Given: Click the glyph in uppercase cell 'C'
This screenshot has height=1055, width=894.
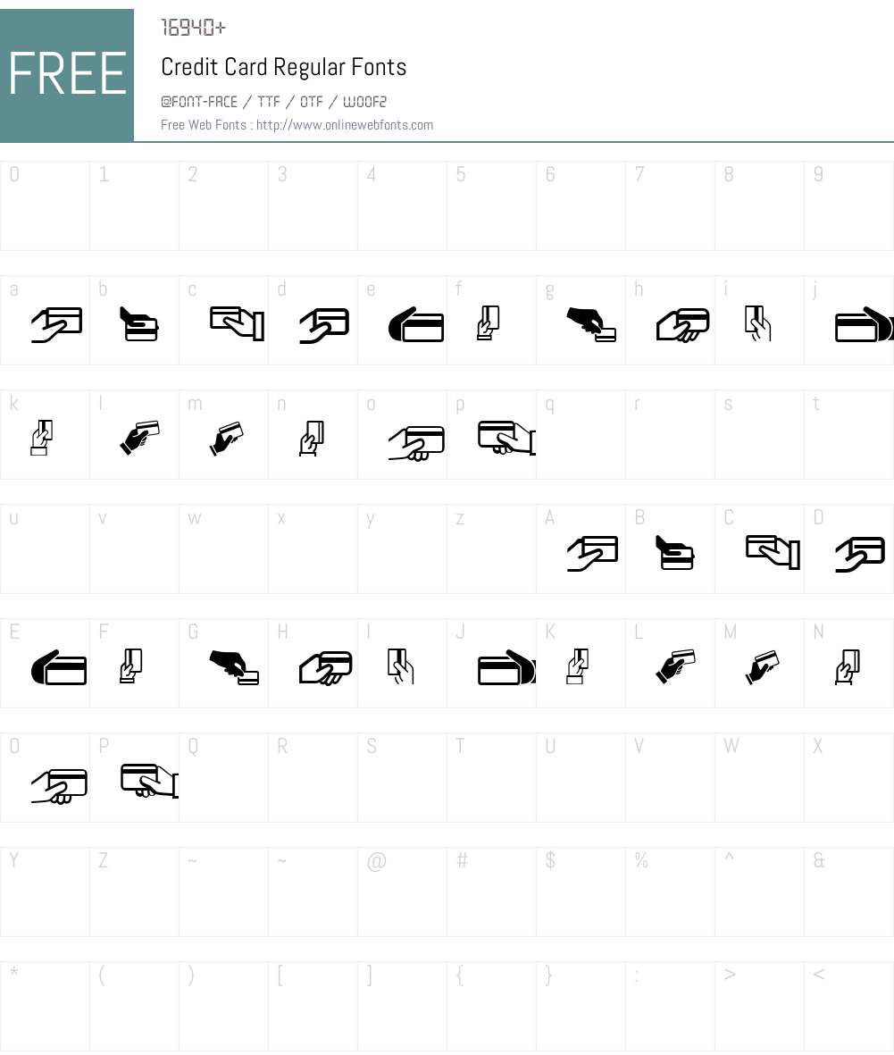Looking at the screenshot, I should pos(773,552).
